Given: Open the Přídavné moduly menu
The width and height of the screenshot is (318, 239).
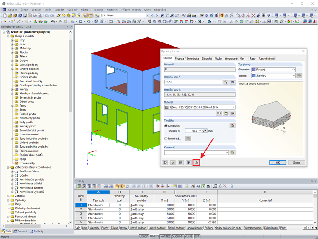Looking at the screenshot, I should coord(131,10).
